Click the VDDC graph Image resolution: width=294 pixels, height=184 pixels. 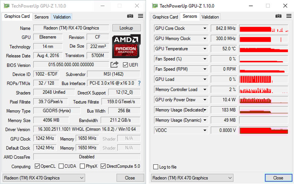click(264, 130)
